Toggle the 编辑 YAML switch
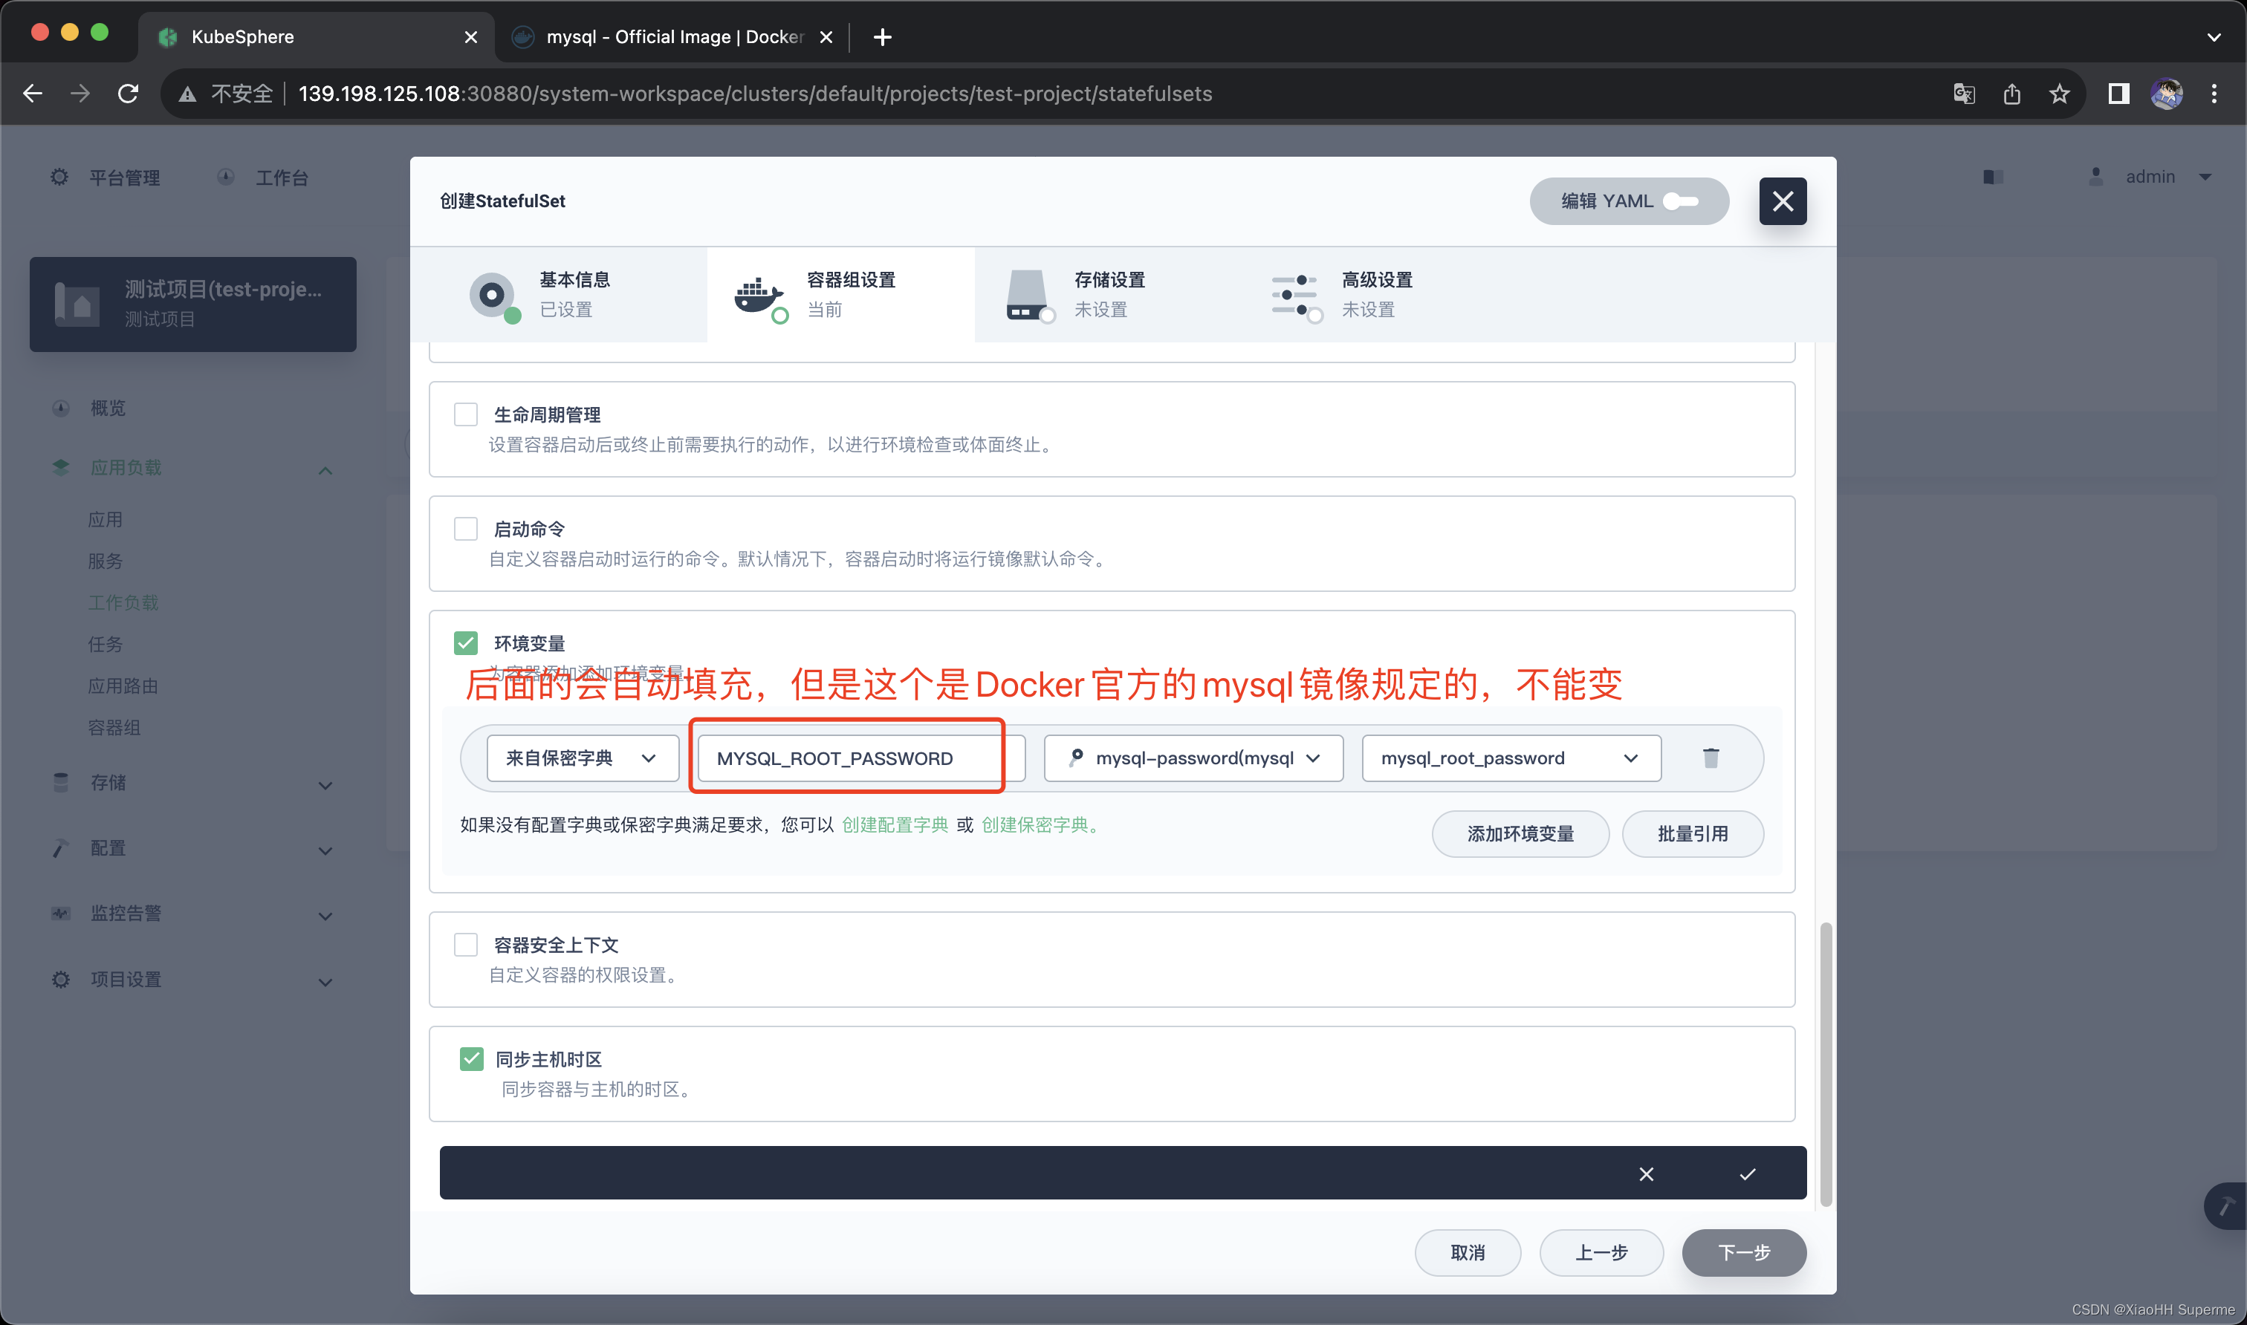The width and height of the screenshot is (2247, 1325). click(1681, 201)
